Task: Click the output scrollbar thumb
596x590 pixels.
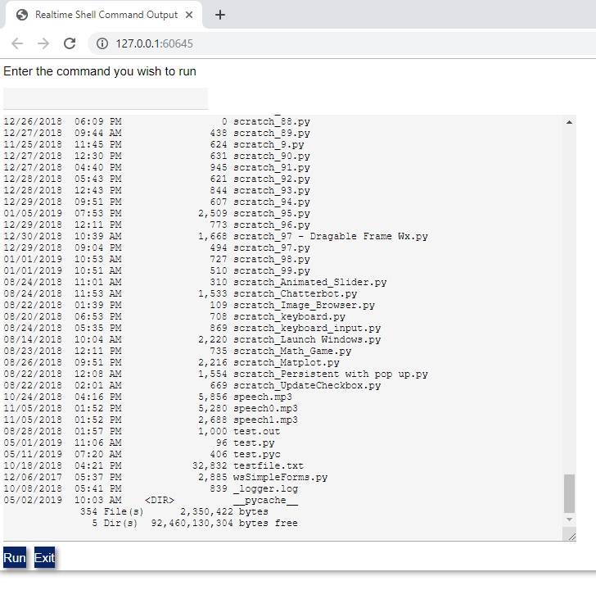Action: [569, 493]
